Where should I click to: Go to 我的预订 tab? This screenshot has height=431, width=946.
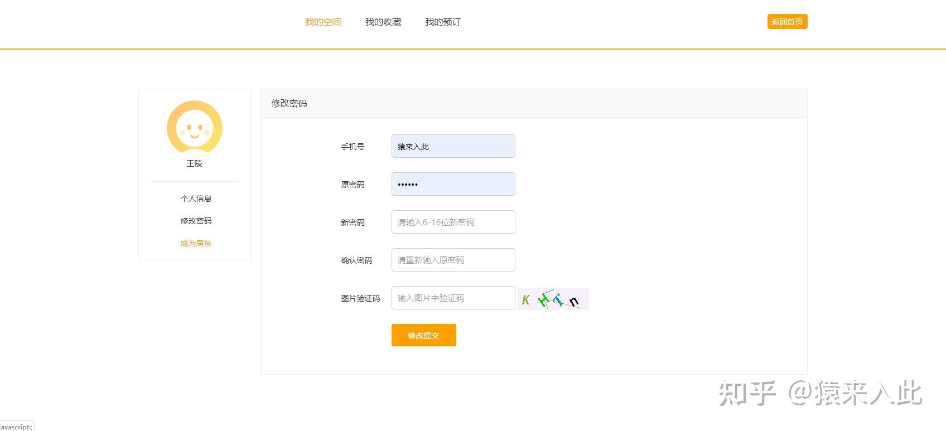[443, 22]
